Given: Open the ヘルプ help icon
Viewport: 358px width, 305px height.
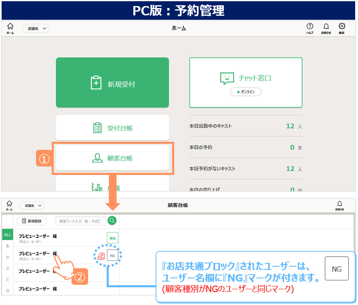Looking at the screenshot, I should click(310, 27).
